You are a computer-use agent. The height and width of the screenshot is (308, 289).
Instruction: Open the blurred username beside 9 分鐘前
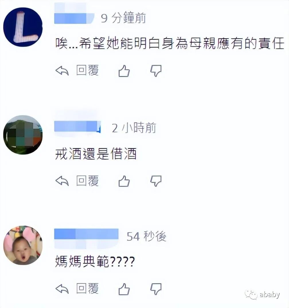tap(74, 18)
